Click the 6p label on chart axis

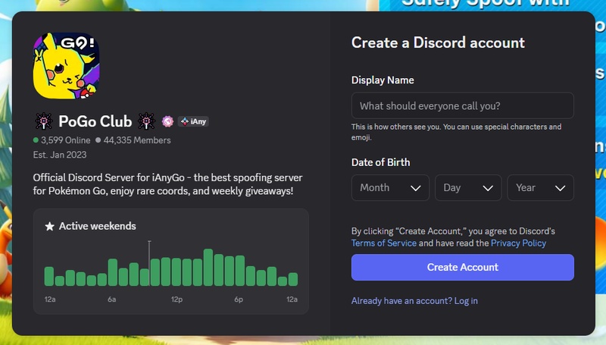(239, 300)
